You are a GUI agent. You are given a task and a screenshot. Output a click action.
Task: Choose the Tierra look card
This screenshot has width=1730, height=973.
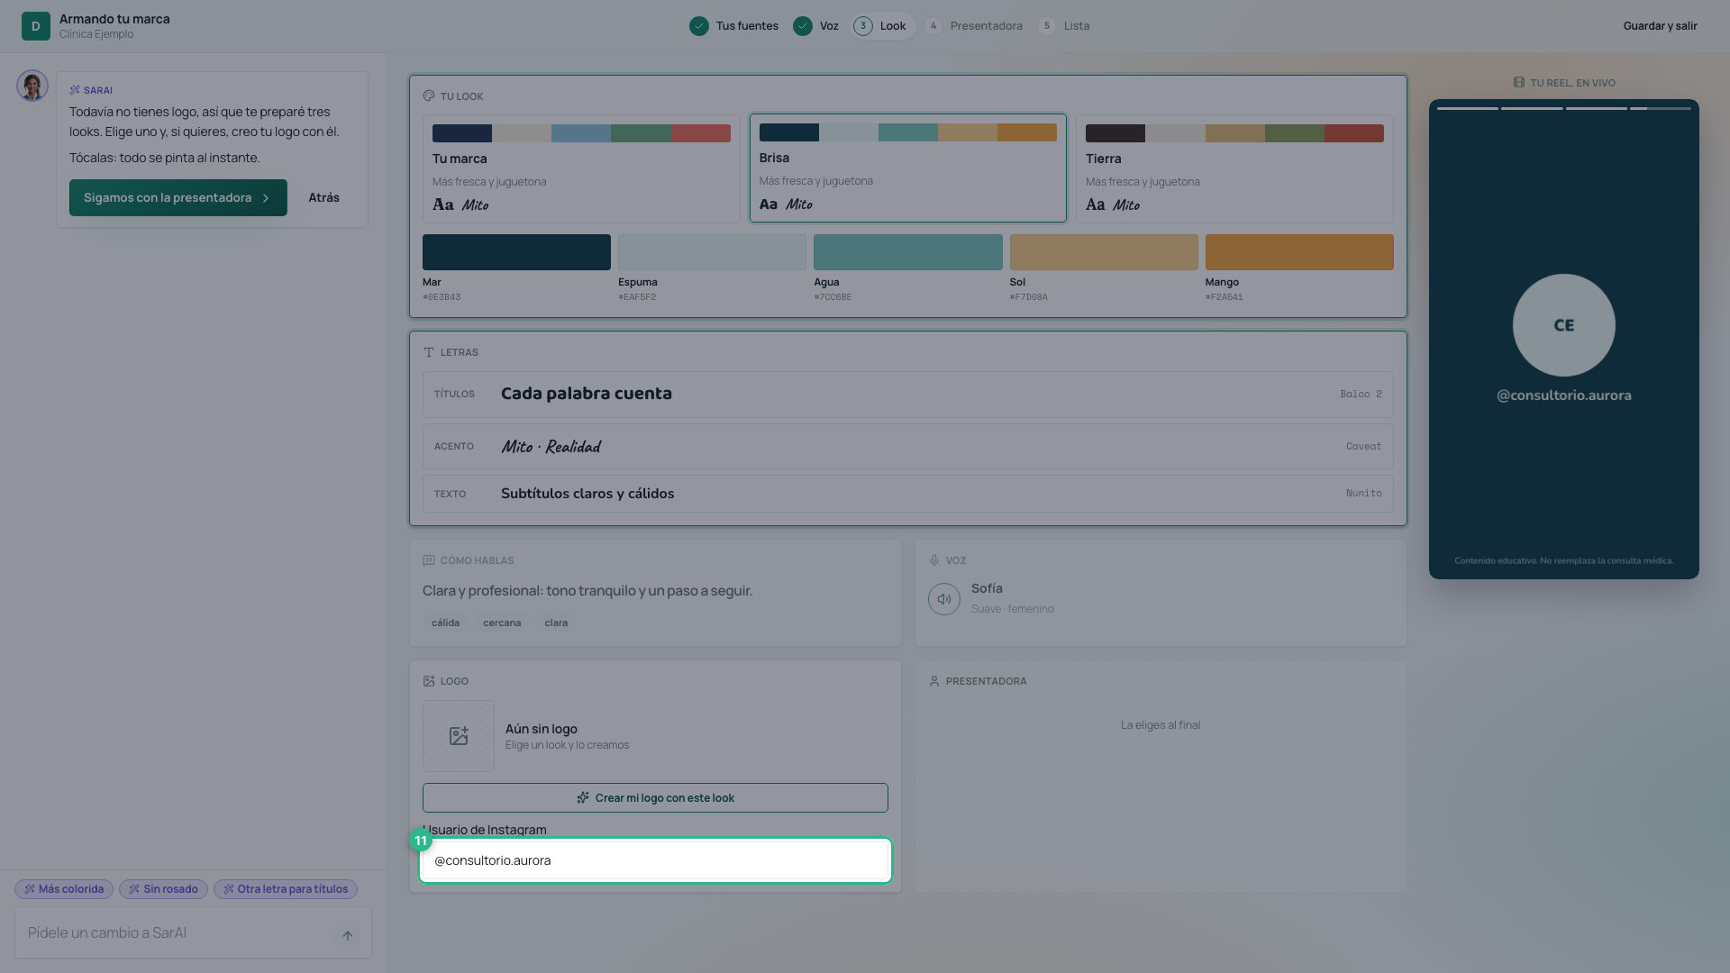1234,168
